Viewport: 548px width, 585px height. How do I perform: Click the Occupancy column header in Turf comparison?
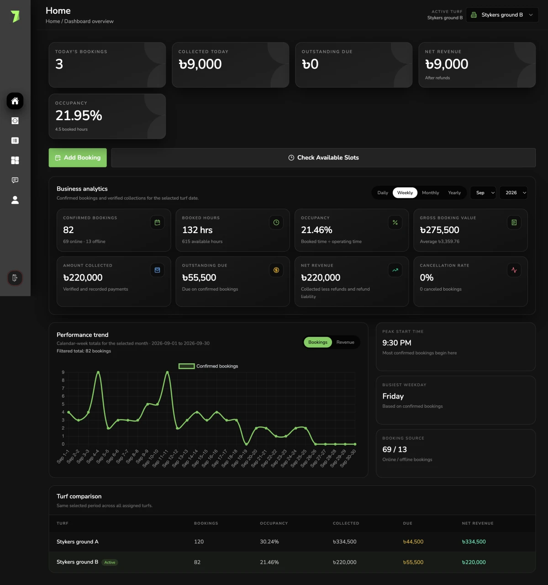pyautogui.click(x=274, y=523)
